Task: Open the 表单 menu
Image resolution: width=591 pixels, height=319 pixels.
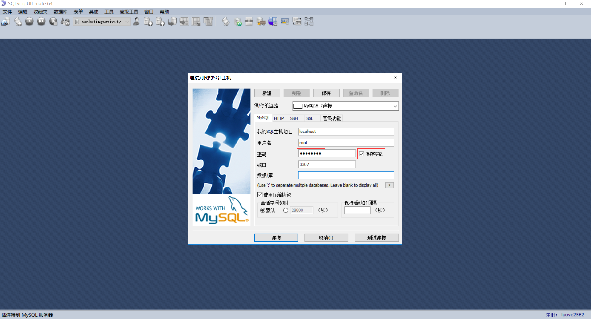Action: 78,12
